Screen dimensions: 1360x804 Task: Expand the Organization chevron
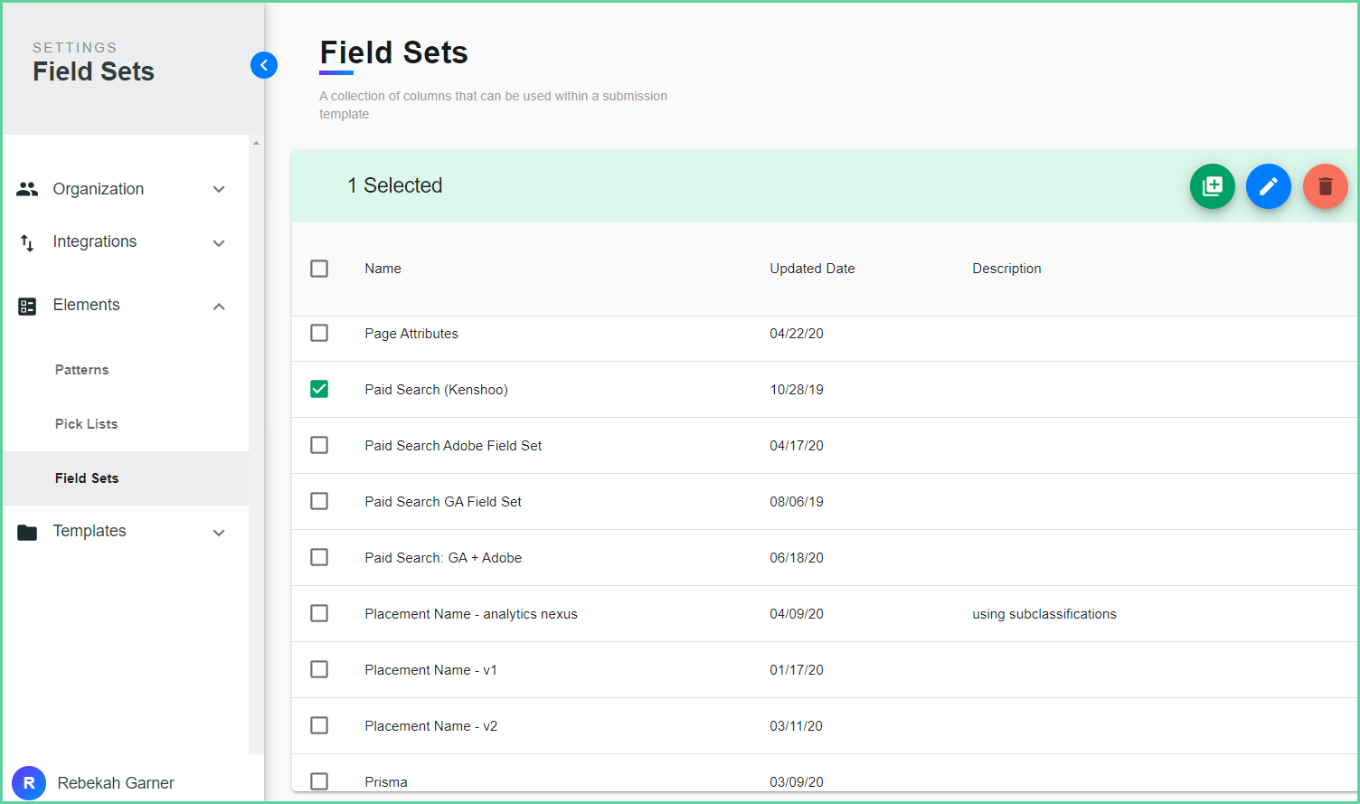click(219, 189)
